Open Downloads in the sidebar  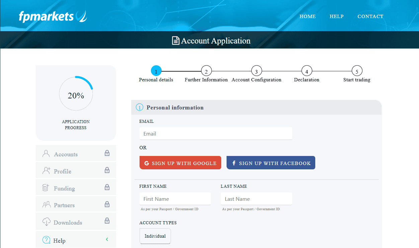[x=76, y=221]
